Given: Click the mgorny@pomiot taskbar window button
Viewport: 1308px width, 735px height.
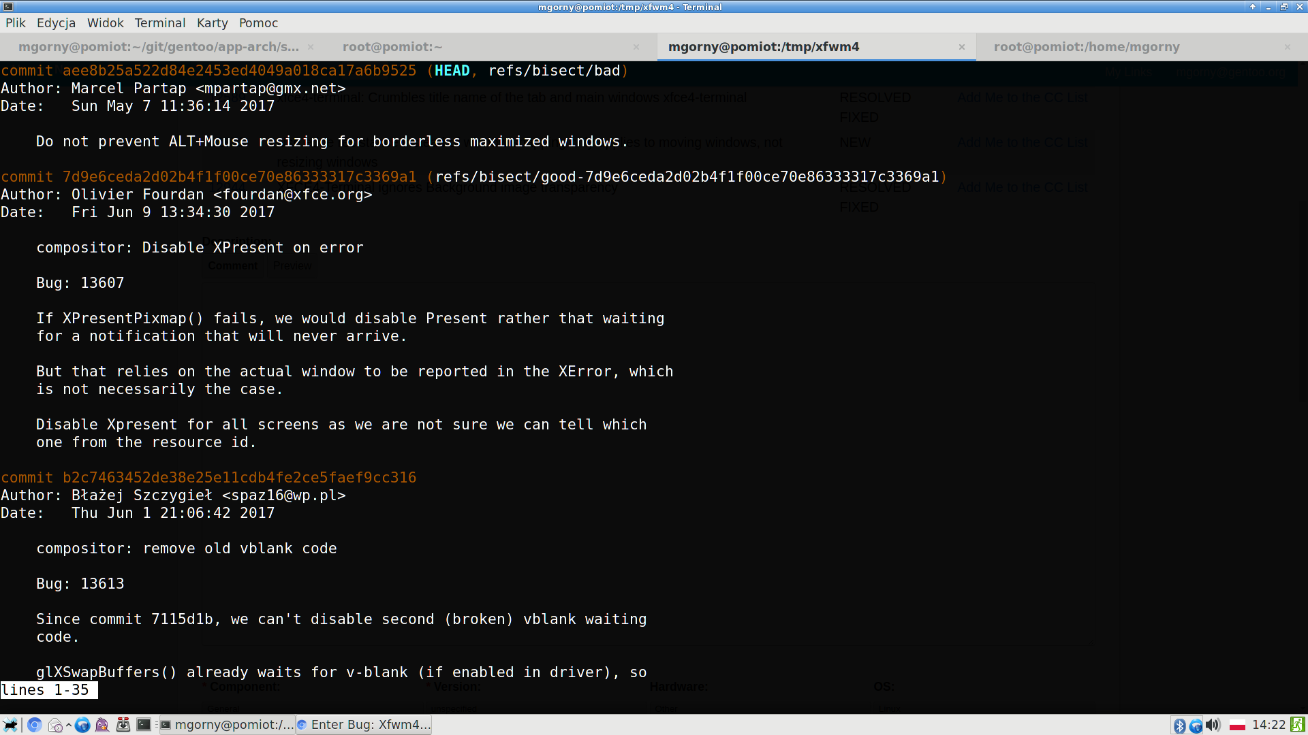Looking at the screenshot, I should click(x=227, y=725).
